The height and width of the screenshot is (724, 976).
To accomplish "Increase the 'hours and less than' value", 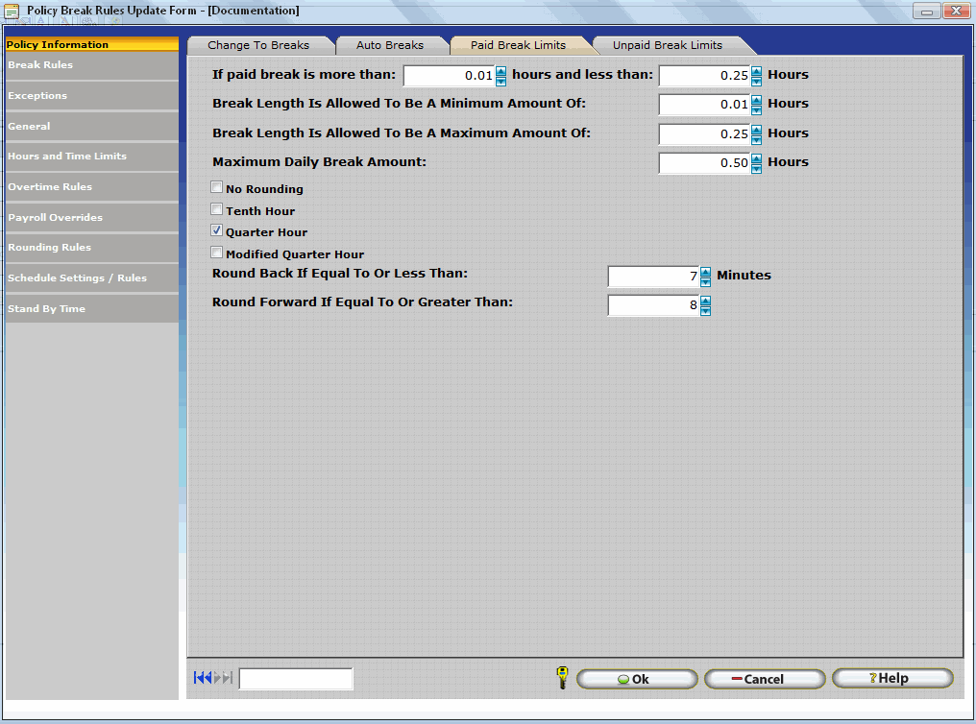I will click(757, 71).
